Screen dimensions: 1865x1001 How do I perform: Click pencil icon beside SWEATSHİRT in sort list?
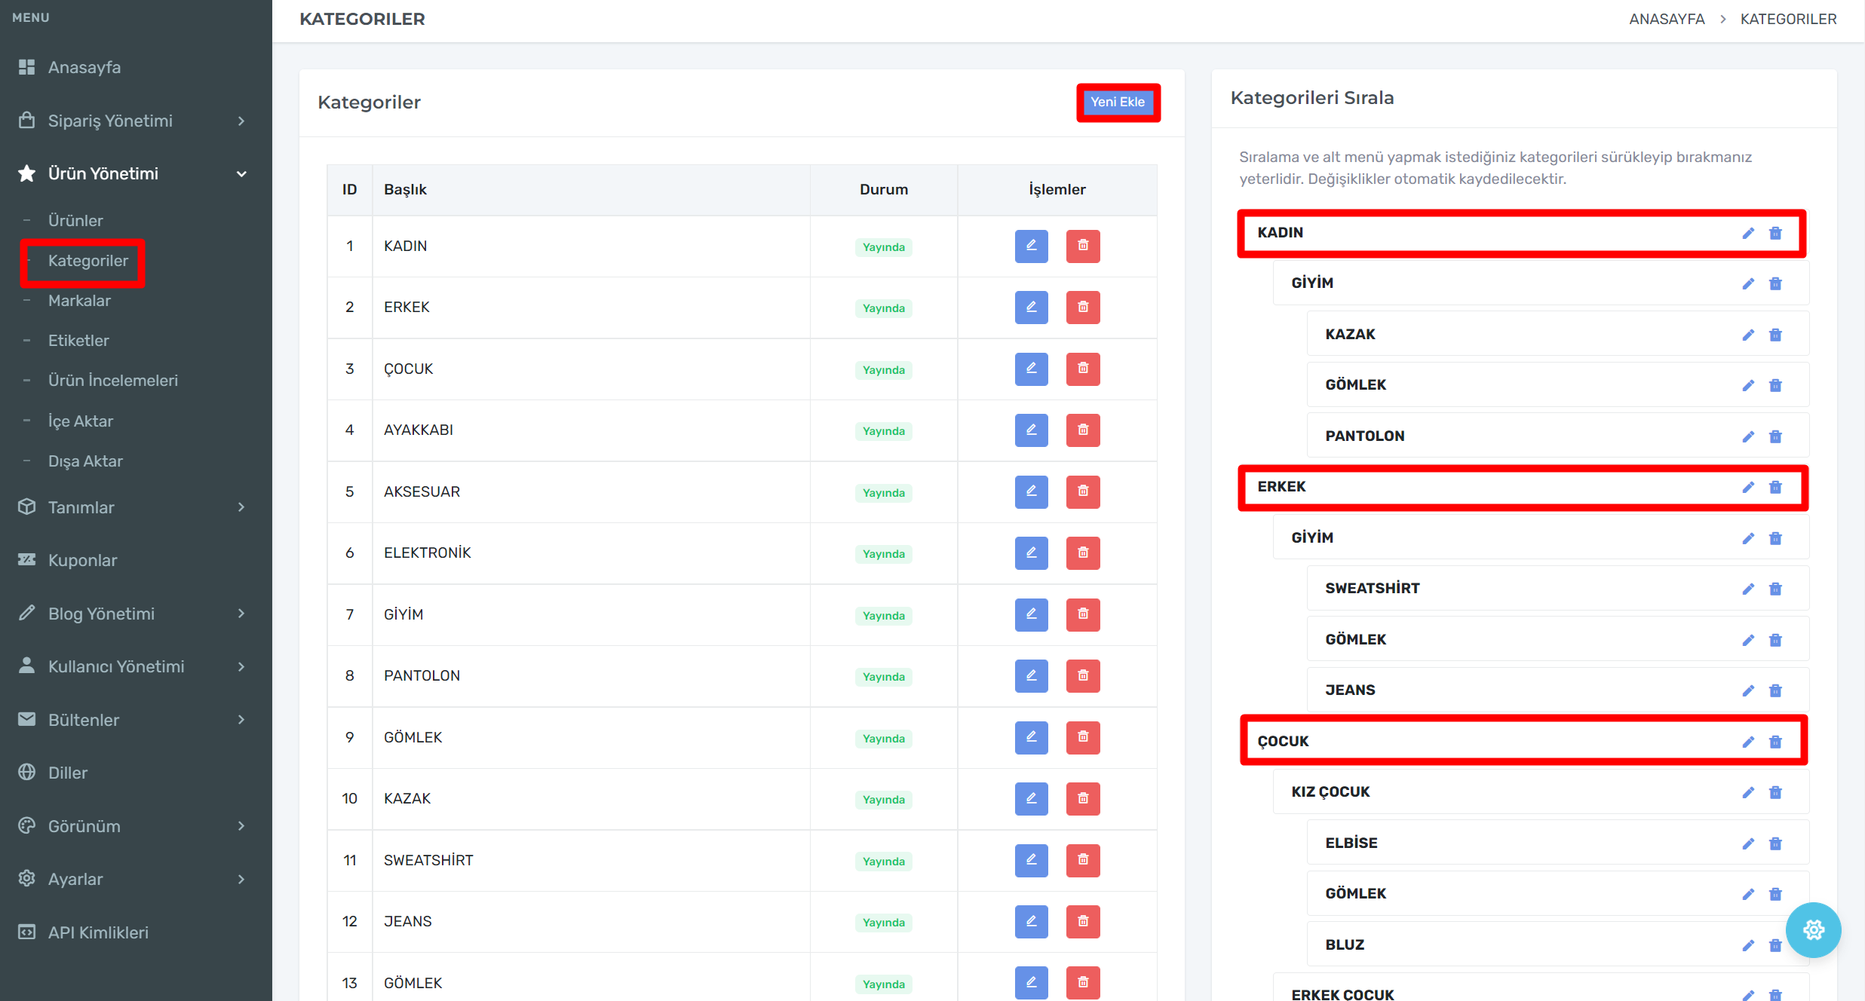tap(1747, 589)
